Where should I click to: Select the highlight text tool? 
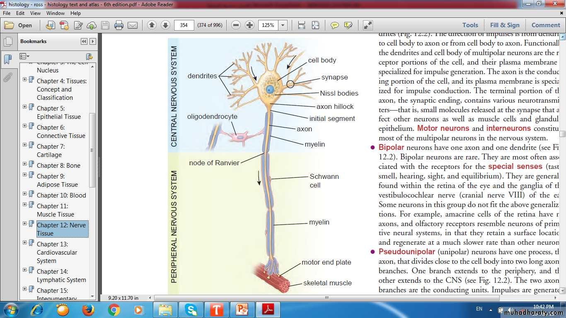click(x=348, y=25)
